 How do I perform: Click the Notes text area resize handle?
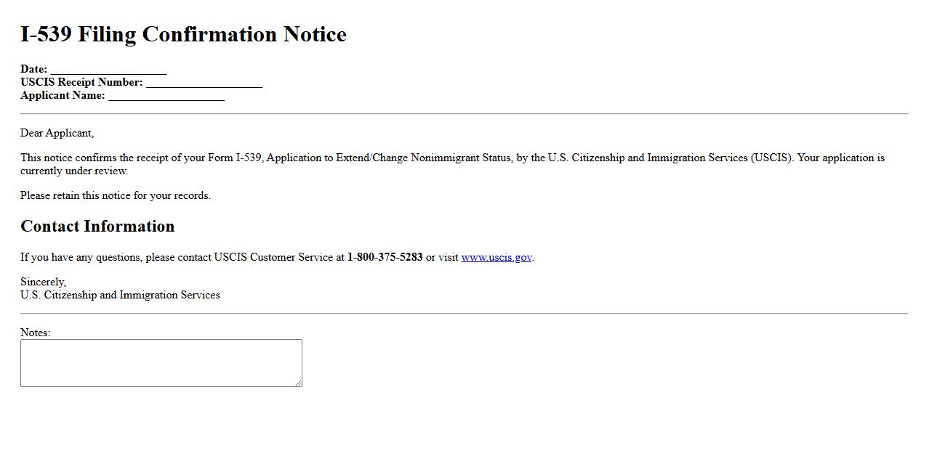[298, 383]
